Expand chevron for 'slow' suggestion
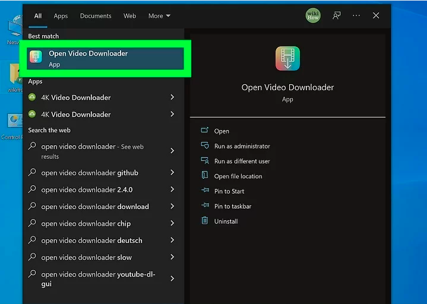The height and width of the screenshot is (304, 427). click(172, 257)
